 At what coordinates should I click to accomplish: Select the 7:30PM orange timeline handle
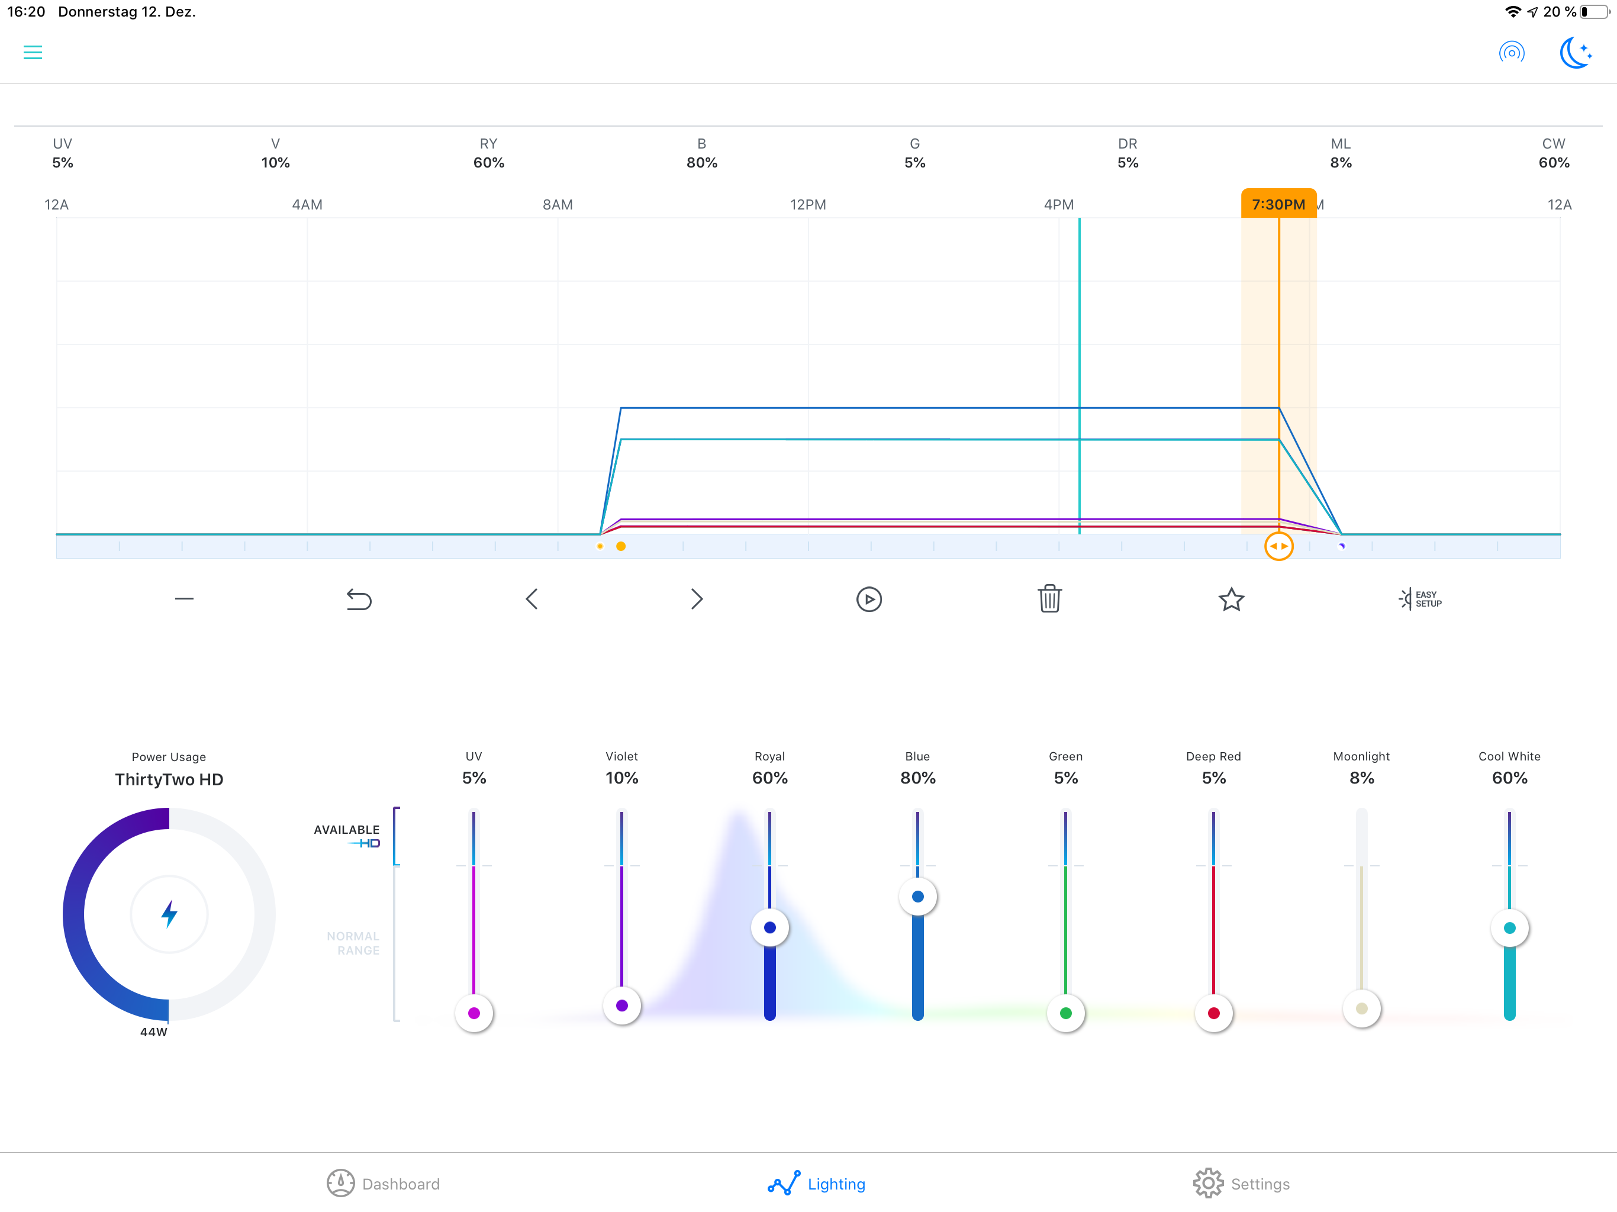point(1278,546)
